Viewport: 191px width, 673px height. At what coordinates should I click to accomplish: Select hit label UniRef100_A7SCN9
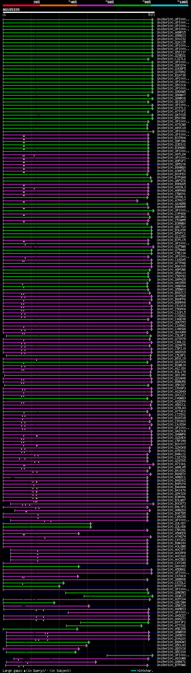[x=171, y=125]
